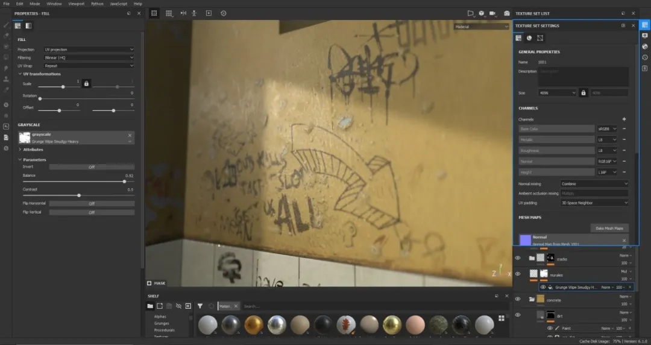This screenshot has height=345, width=651.
Task: Click the 3D cube display icon above viewport
Action: pos(482,13)
